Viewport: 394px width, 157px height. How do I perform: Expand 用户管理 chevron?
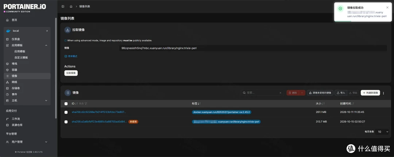pos(46,142)
